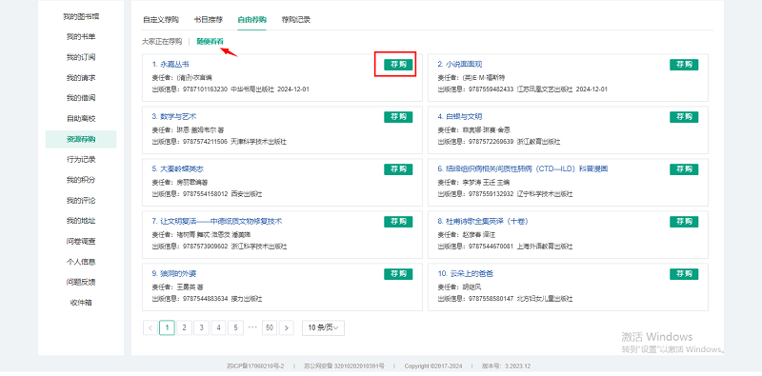Open 我的书单 in sidebar
762x376 pixels.
(81, 37)
